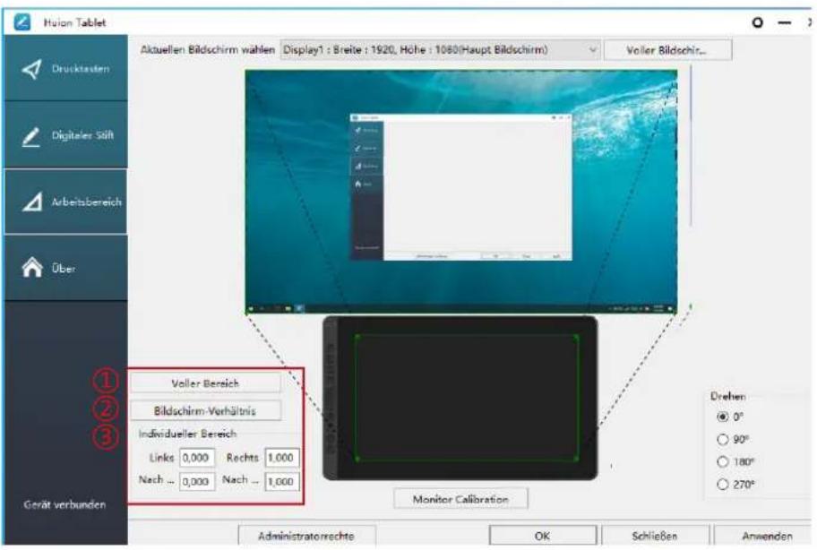The image size is (817, 550).
Task: Click the Links value field
Action: (197, 458)
